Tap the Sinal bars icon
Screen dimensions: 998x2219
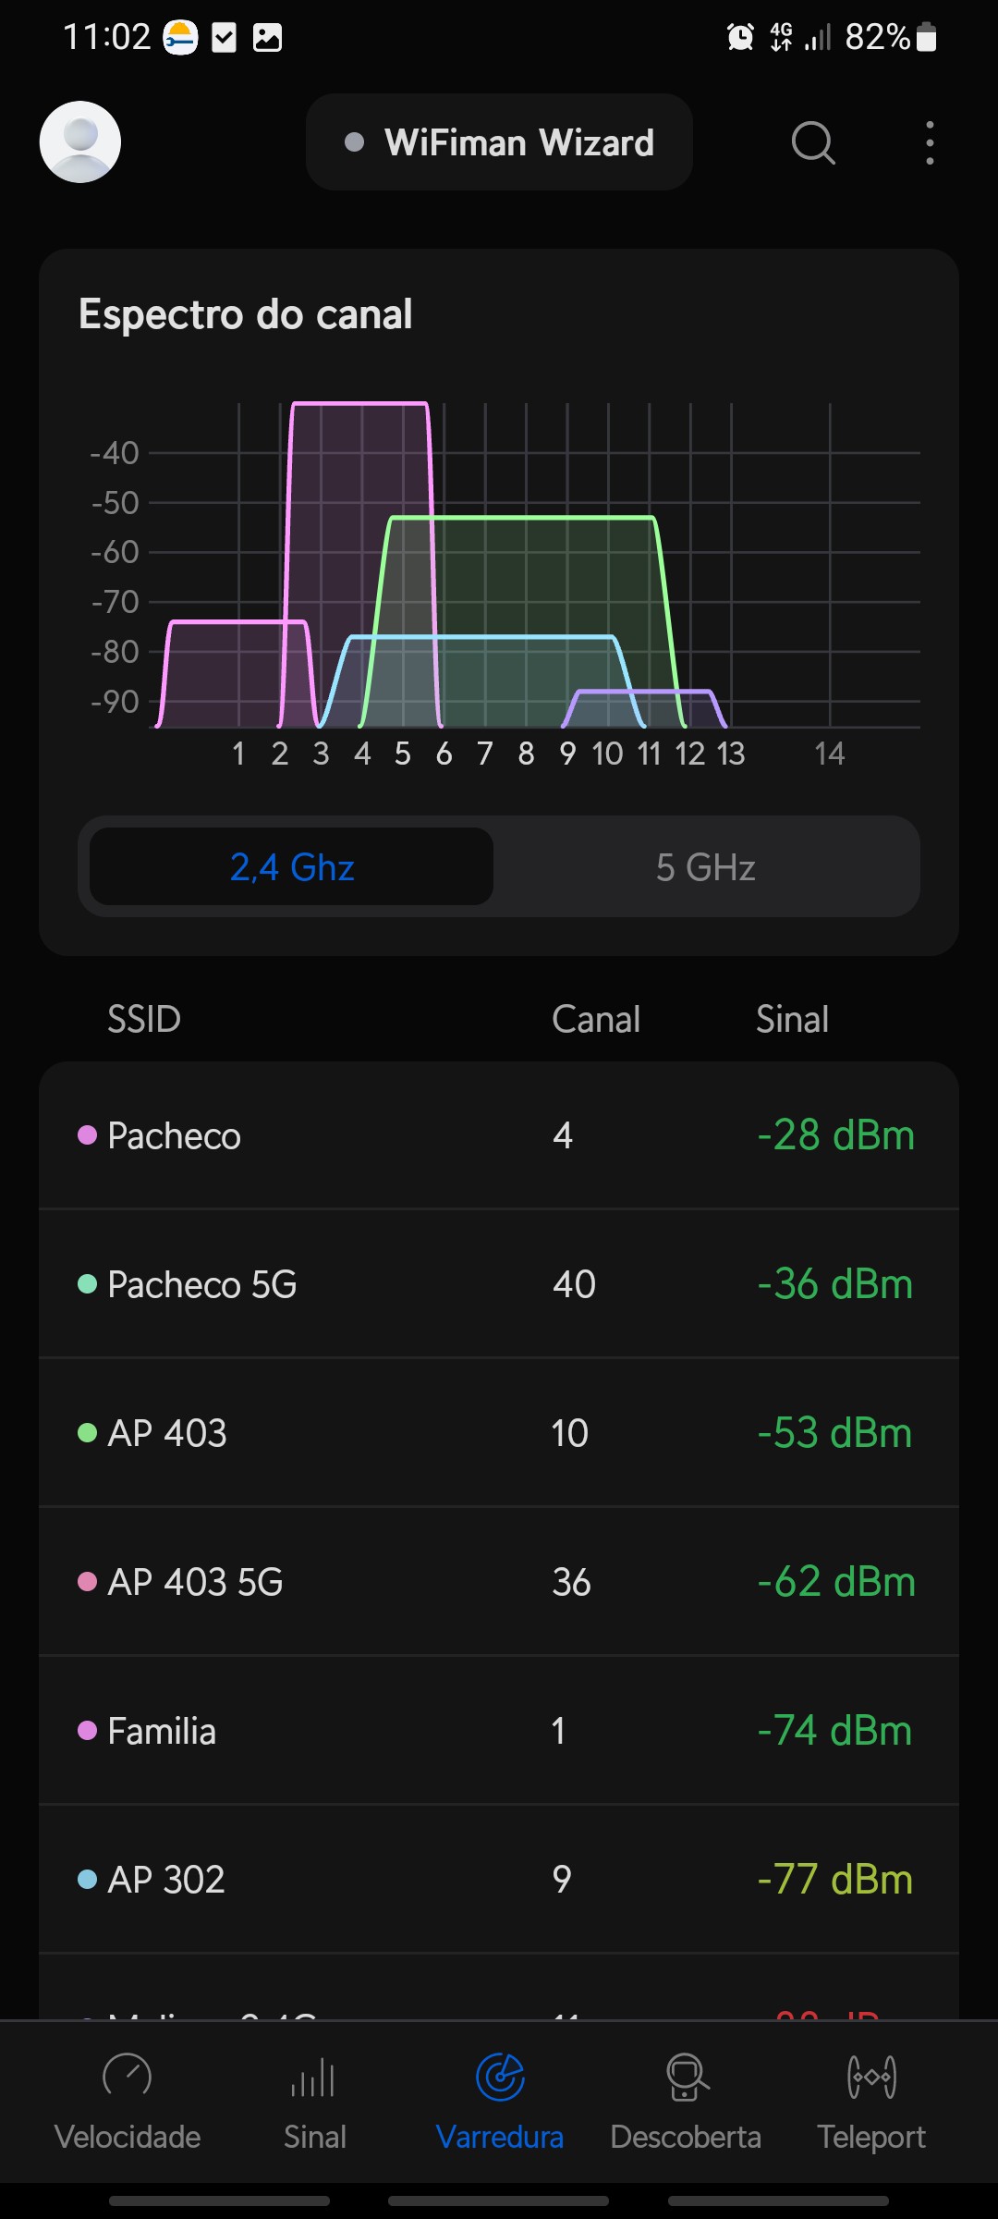314,2077
